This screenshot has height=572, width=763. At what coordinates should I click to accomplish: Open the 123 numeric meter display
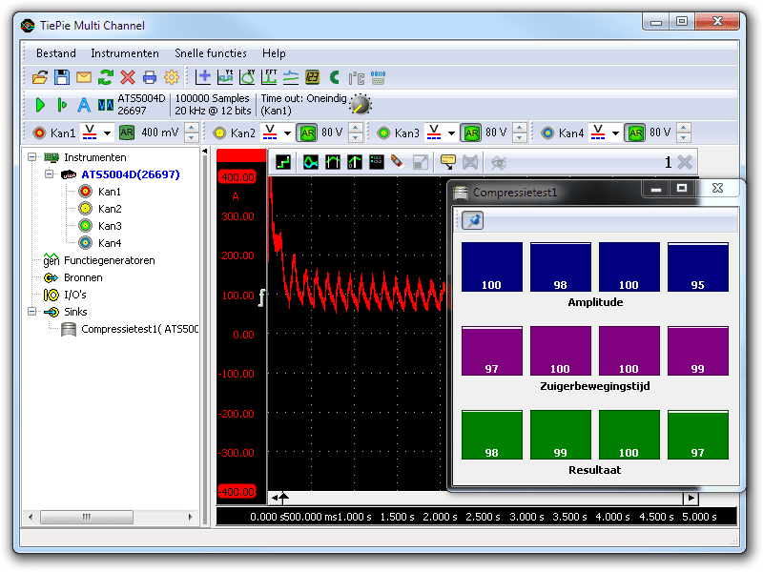point(313,77)
